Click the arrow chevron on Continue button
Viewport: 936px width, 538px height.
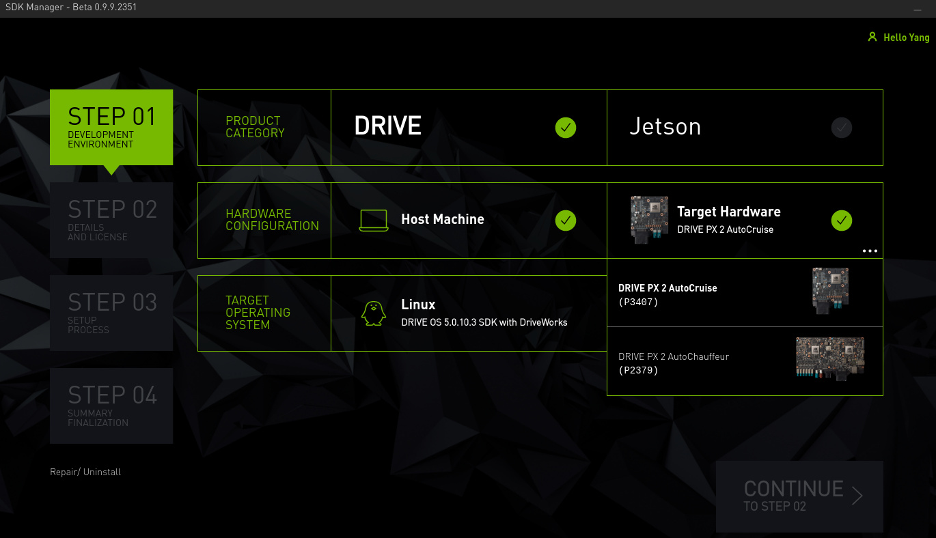click(857, 496)
